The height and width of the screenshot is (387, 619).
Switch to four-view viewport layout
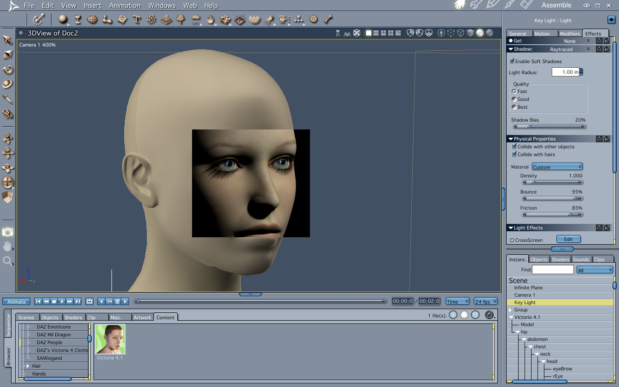391,33
